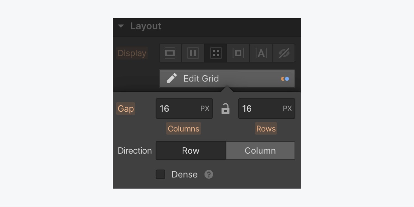414x207 pixels.
Task: Select the Grid display icon
Action: coord(216,53)
